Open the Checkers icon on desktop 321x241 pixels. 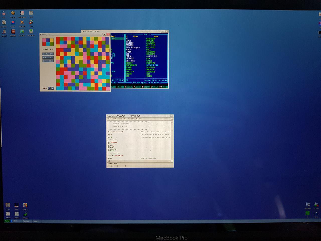(x=308, y=205)
